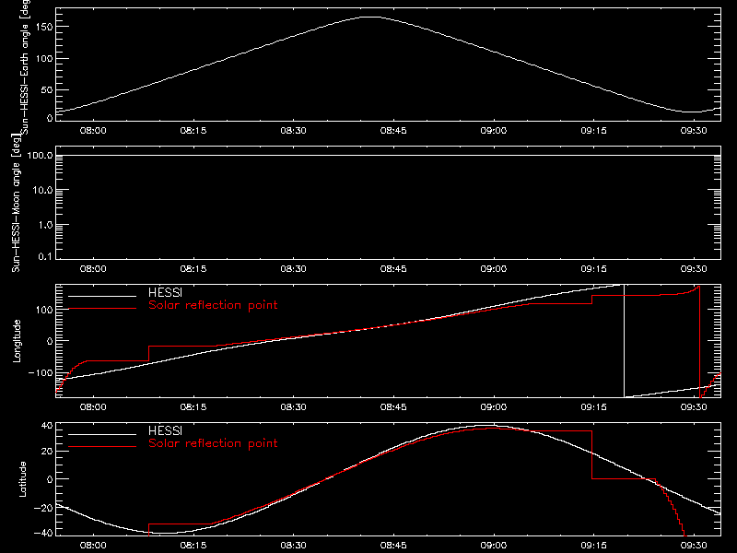This screenshot has width=737, height=553.
Task: Click 08:45 time label under Moon angle plot
Action: tap(393, 269)
